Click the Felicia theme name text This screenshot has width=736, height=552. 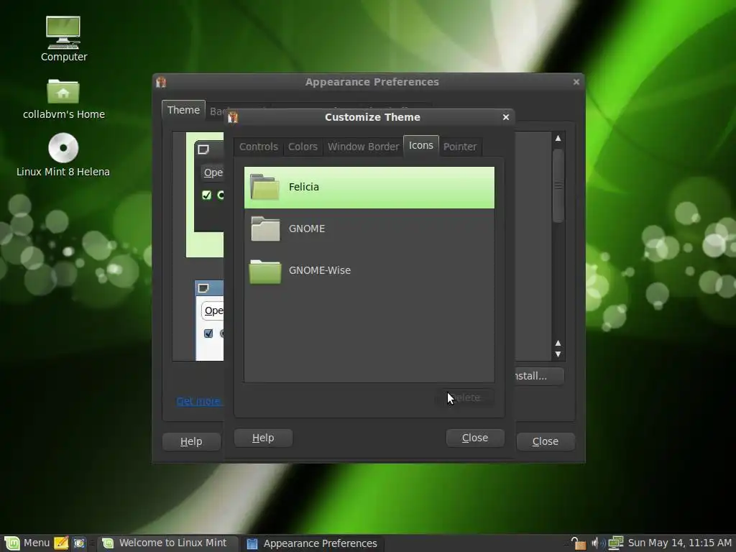click(304, 187)
